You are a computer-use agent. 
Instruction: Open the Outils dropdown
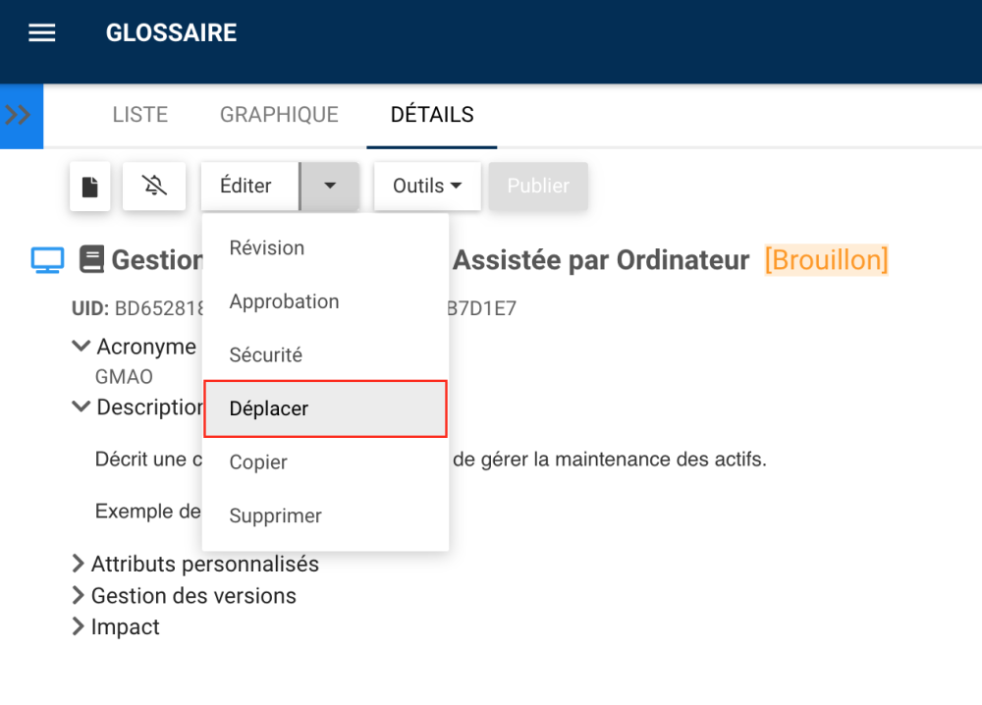427,186
